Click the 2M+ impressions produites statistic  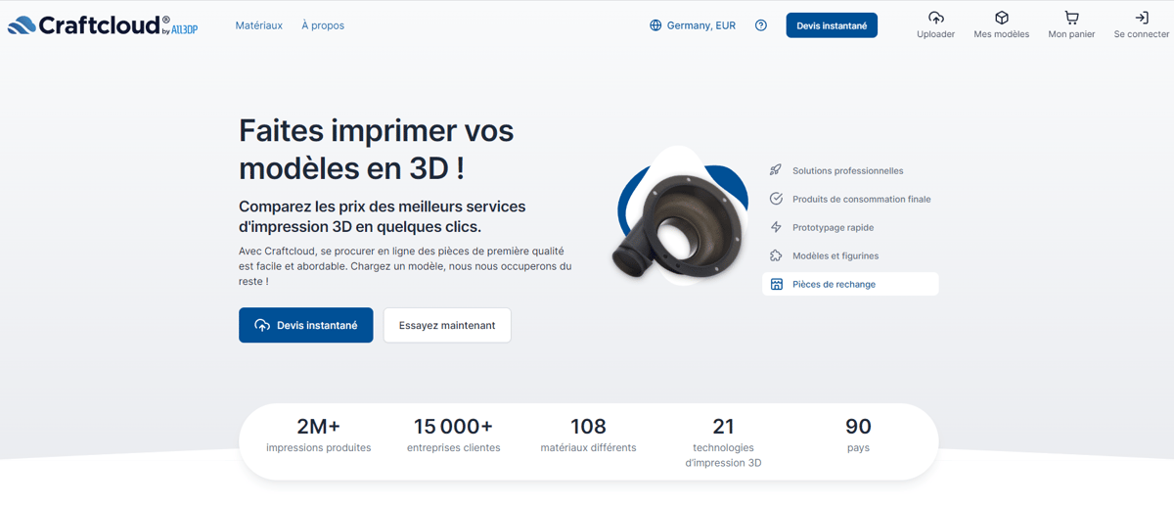[x=318, y=436]
